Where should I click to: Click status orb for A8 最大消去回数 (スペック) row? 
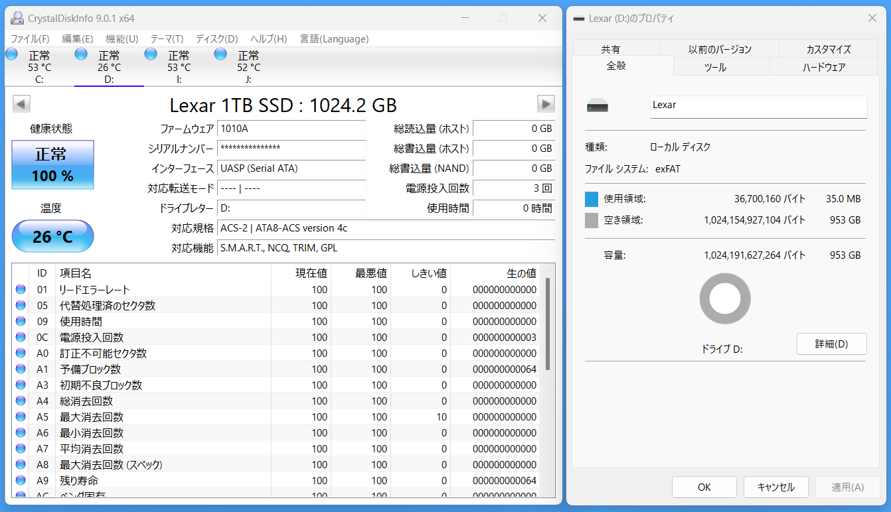(x=21, y=465)
